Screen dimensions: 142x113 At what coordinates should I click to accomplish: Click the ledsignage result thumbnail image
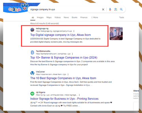pyautogui.click(x=116, y=34)
